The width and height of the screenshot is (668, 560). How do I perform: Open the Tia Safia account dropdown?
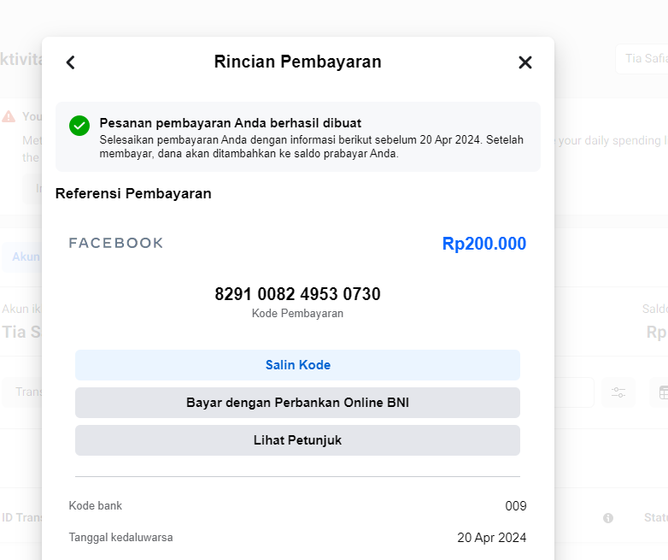coord(641,59)
